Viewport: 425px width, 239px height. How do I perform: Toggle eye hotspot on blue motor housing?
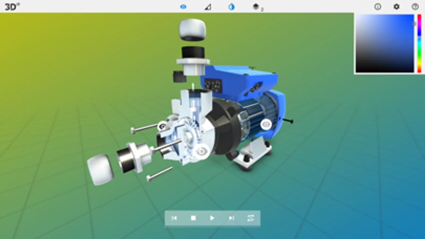point(266,124)
